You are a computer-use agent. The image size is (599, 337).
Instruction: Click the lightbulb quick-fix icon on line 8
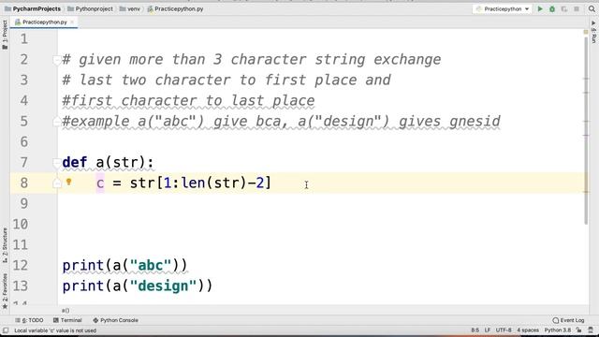click(x=68, y=182)
